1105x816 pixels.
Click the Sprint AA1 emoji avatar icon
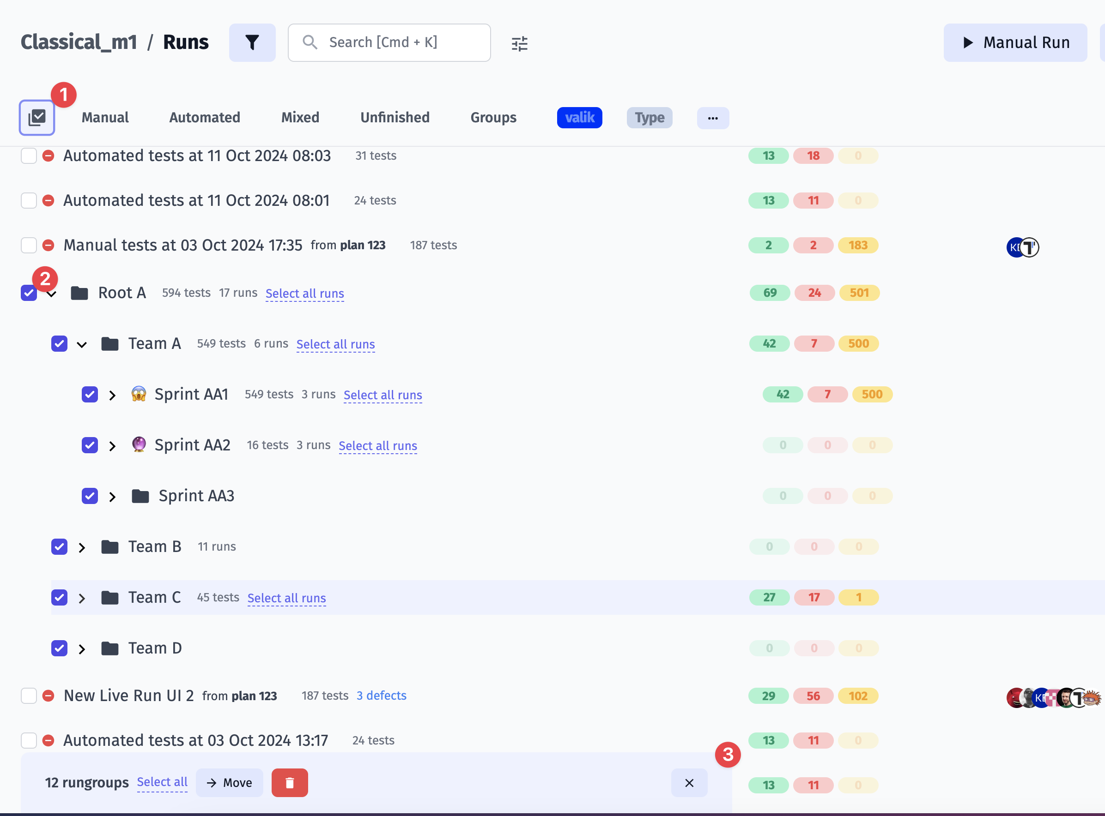click(x=139, y=394)
